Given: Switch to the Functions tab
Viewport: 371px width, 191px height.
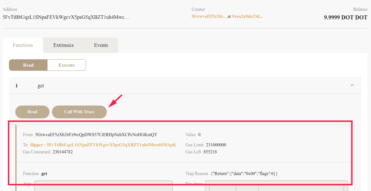Looking at the screenshot, I should click(x=23, y=45).
